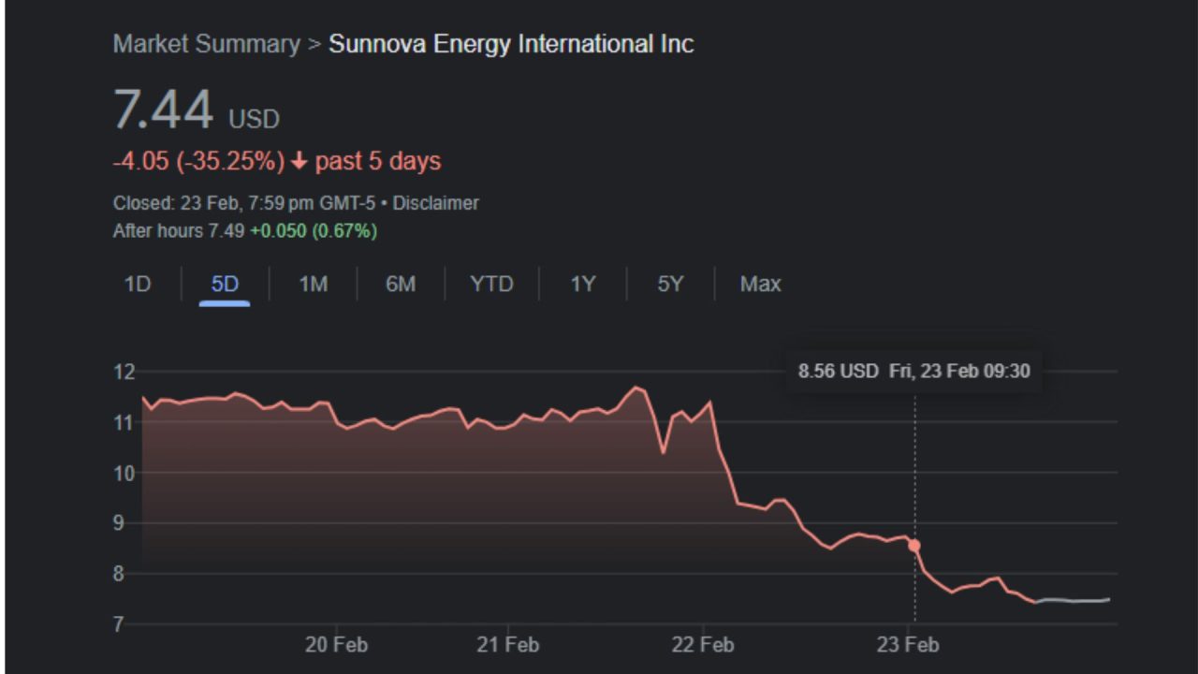Click the past 5 days label
The width and height of the screenshot is (1198, 674).
point(378,161)
